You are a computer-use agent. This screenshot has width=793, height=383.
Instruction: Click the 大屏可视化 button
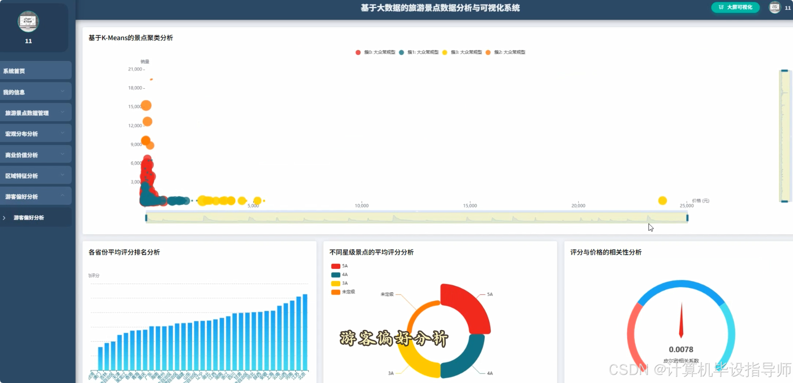[x=736, y=7]
